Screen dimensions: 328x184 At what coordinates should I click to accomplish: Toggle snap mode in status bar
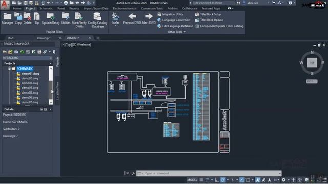[x=207, y=180]
